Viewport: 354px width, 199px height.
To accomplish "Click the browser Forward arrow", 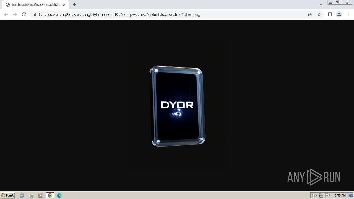I will 15,14.
